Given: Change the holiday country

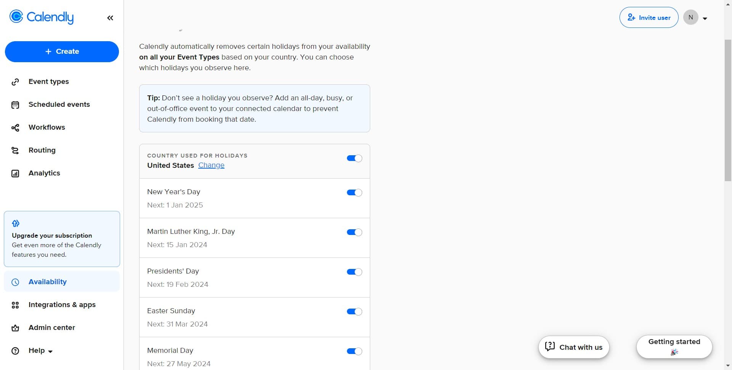Looking at the screenshot, I should click(x=212, y=165).
